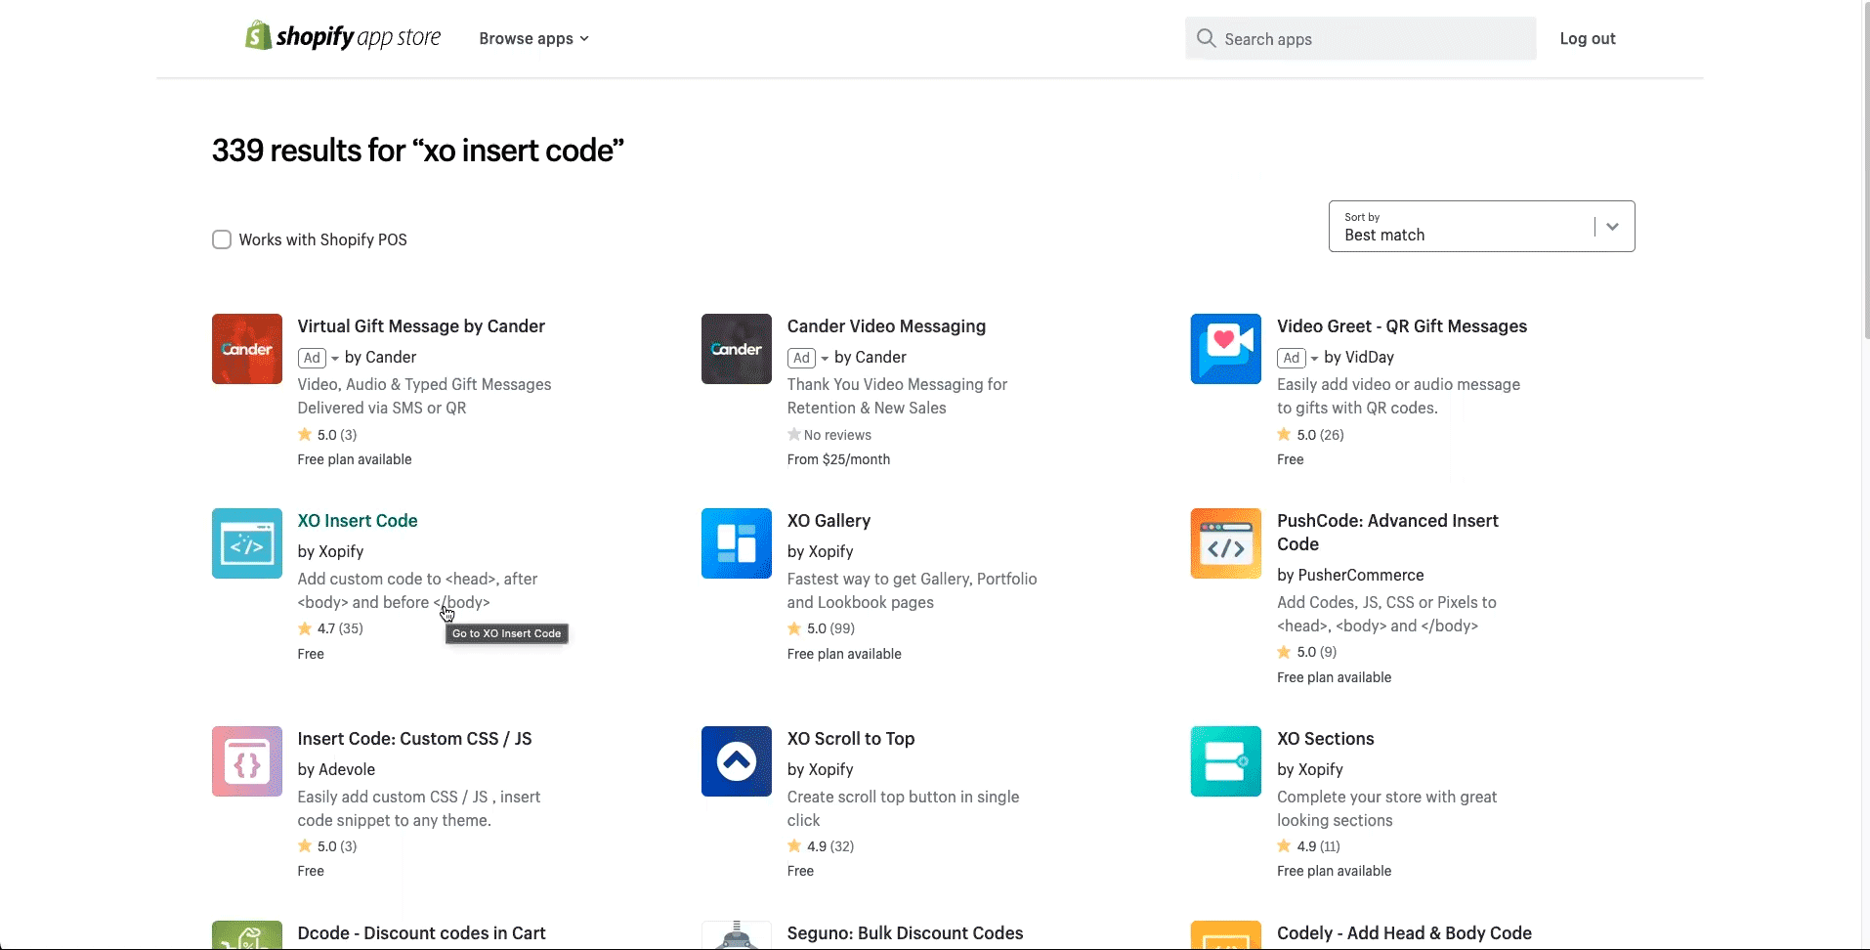This screenshot has width=1870, height=950.
Task: Open the Video Greet app icon
Action: [x=1226, y=349]
